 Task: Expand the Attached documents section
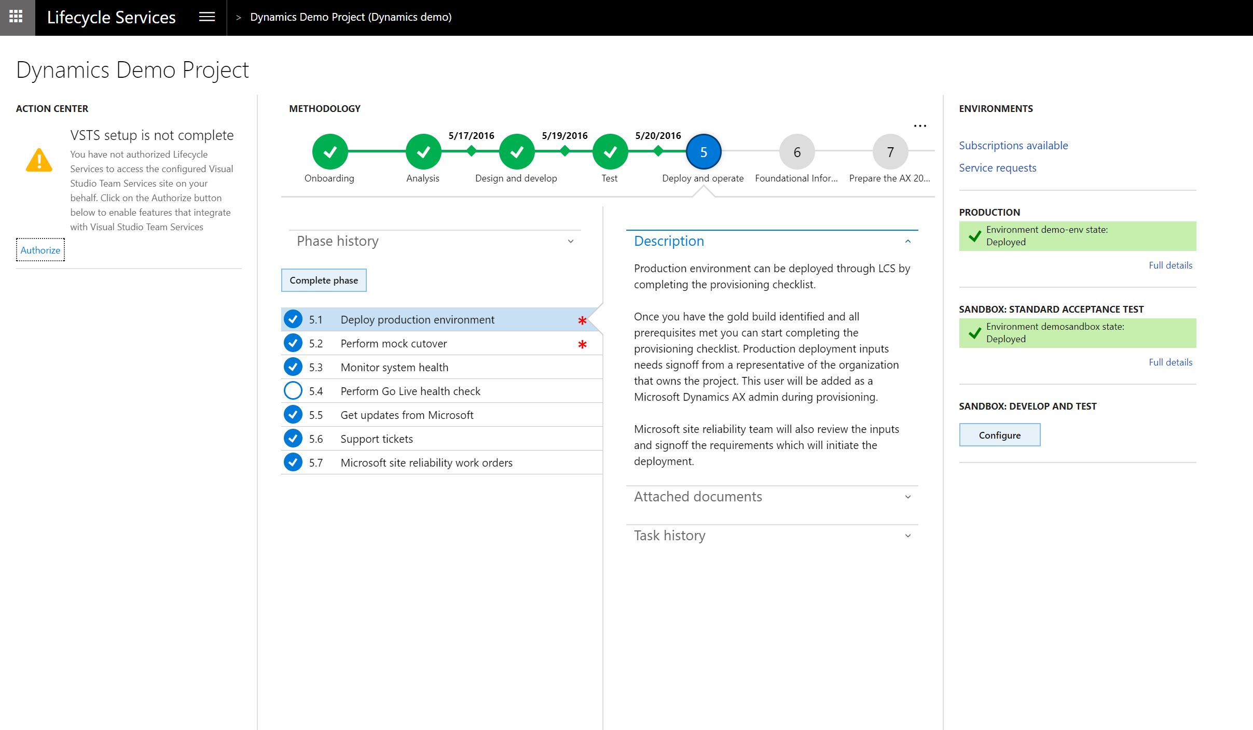(907, 497)
